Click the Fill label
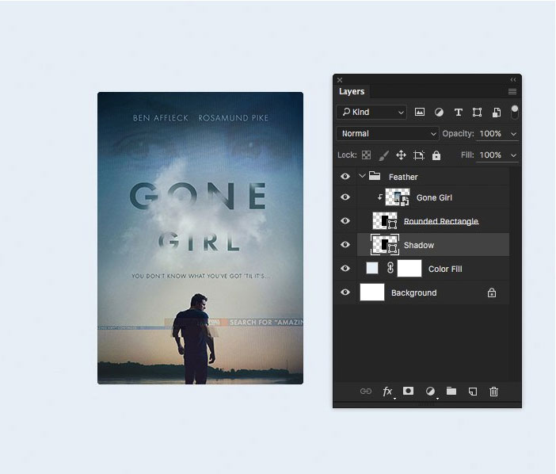 tap(467, 155)
